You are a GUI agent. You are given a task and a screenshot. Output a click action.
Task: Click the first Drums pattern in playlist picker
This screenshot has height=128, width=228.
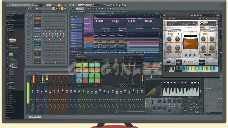pos(76,19)
